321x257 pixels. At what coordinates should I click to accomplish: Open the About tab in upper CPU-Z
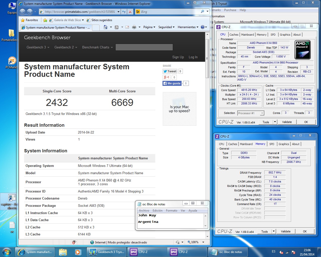click(297, 35)
